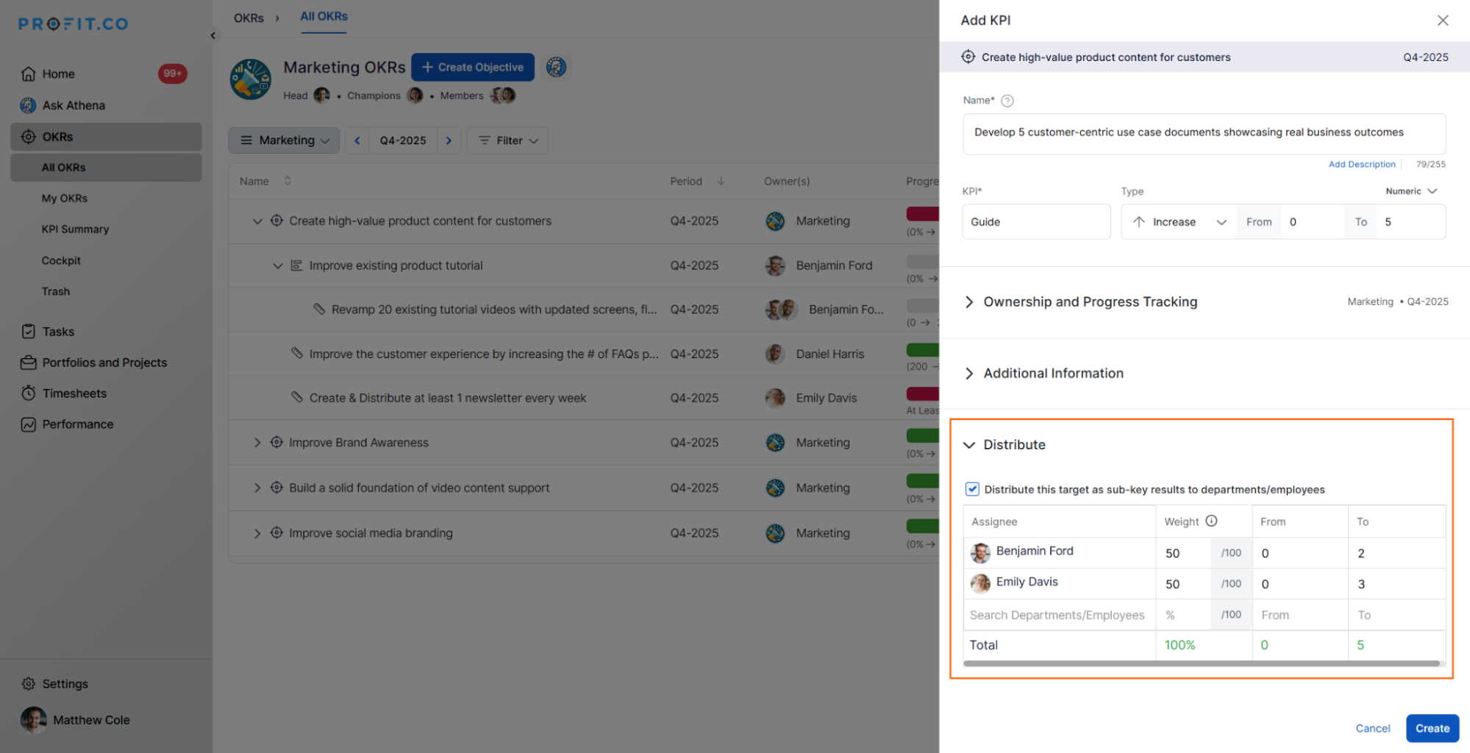Image resolution: width=1470 pixels, height=753 pixels.
Task: Expand Build a solid foundation objective
Action: [257, 488]
